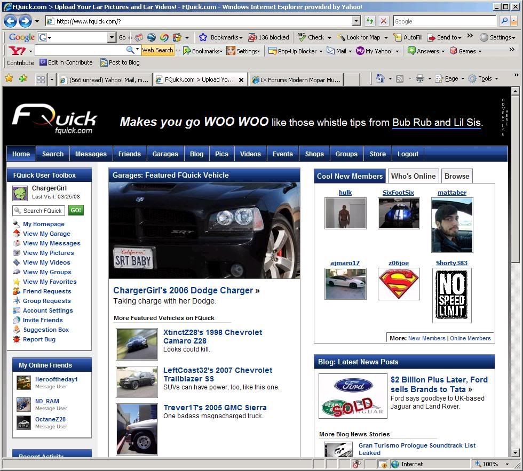Click the status bar zoom 100% icon
Screen dimensions: 523x471
point(478,464)
